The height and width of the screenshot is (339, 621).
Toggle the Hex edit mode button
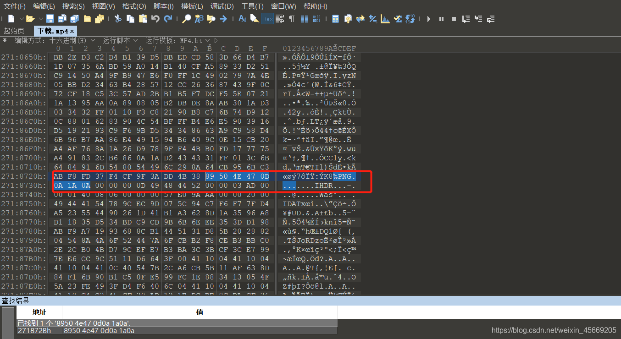coord(267,19)
